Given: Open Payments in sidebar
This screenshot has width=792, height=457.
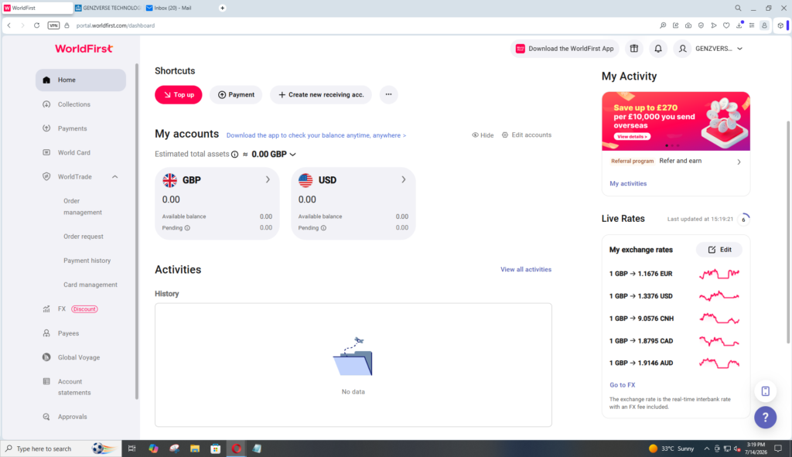Looking at the screenshot, I should tap(72, 128).
